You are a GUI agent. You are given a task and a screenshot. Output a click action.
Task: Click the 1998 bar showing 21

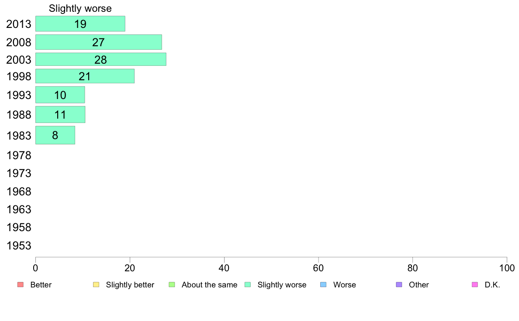point(85,76)
